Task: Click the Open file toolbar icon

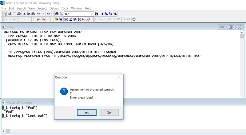Action: (10, 14)
